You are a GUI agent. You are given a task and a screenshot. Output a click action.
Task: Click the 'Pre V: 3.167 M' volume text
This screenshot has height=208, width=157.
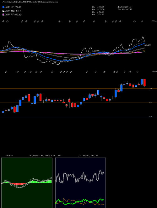[124, 9]
